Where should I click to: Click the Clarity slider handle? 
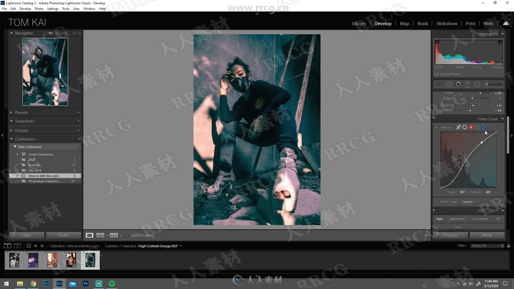coord(480,93)
